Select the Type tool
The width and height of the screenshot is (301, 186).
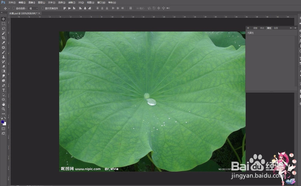[4, 90]
